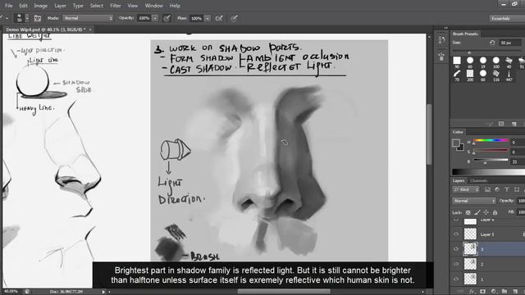Open layer blend mode dropdown set to Normal

pos(474,201)
